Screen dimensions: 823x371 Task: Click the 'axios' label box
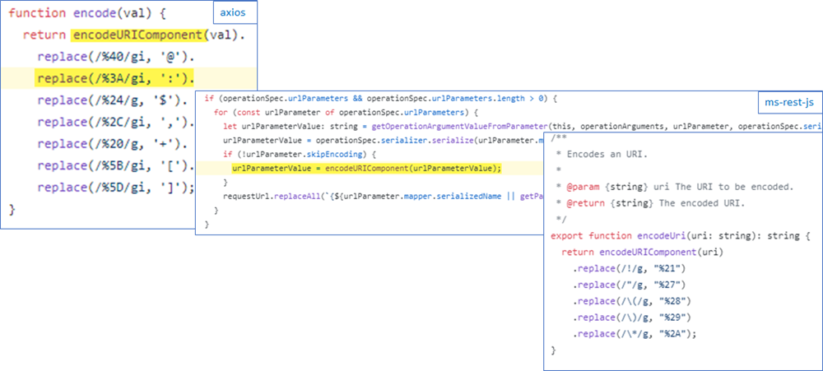(235, 12)
